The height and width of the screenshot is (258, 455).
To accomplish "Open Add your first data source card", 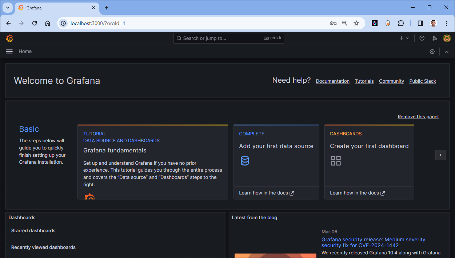I will [x=276, y=162].
